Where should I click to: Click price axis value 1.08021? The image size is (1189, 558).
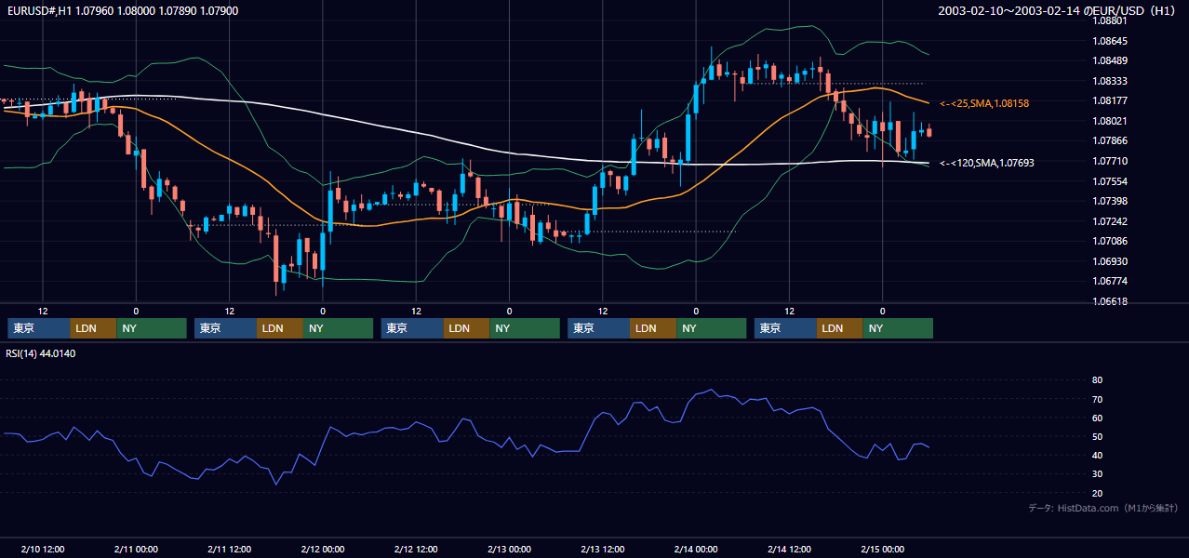1111,121
